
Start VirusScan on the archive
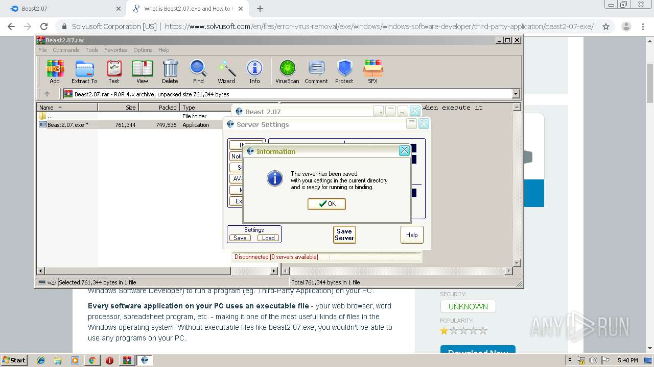click(x=287, y=71)
